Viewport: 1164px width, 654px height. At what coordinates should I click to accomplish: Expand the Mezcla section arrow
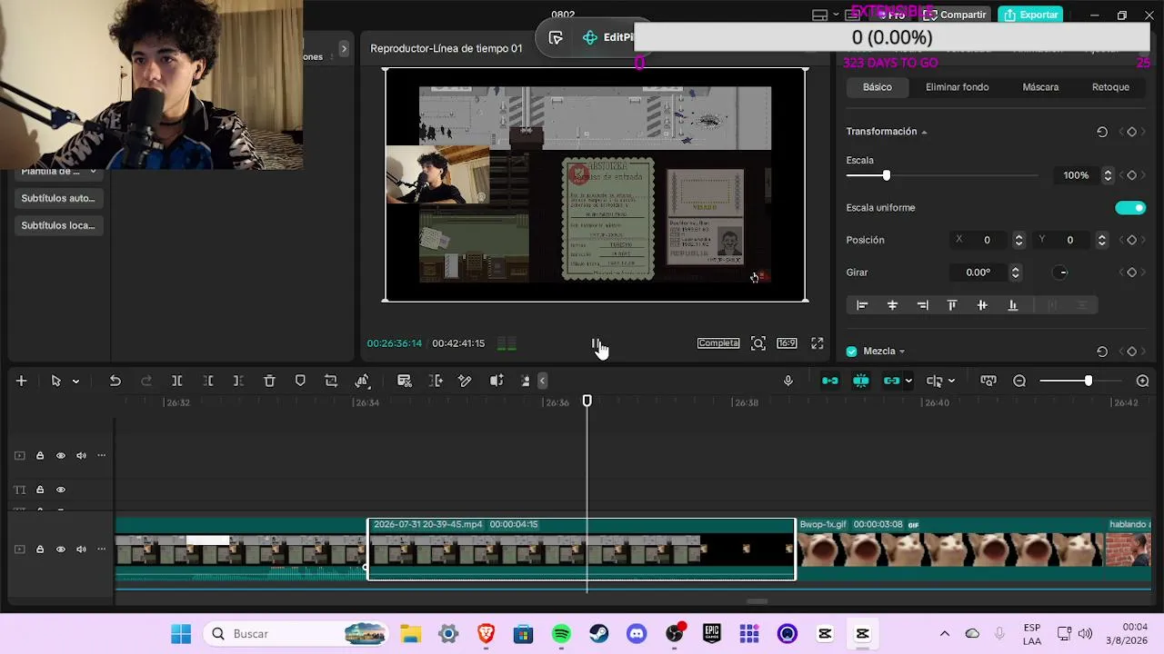[x=901, y=352]
